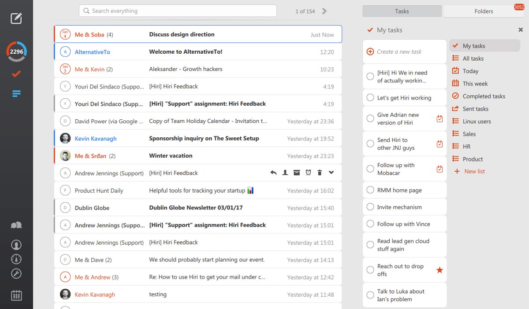
Task: Delete the Hiri Feedback email with trash icon
Action: [x=319, y=173]
